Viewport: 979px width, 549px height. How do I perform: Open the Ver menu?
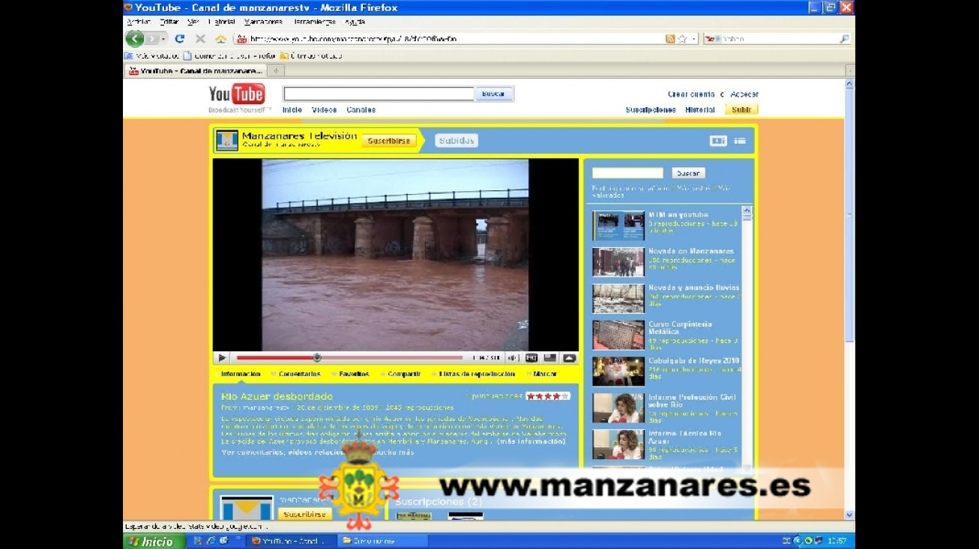tap(193, 22)
